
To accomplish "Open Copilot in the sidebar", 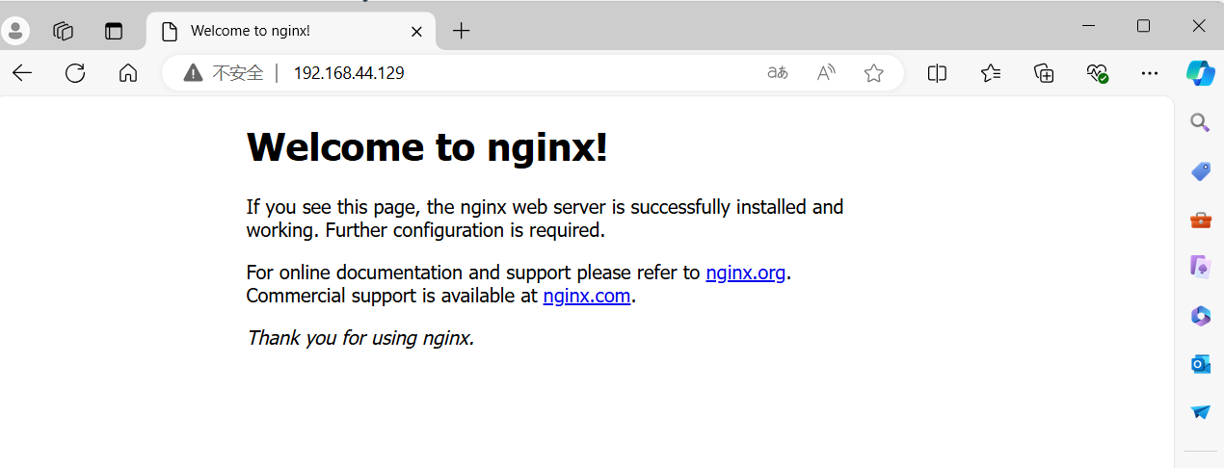I will (x=1200, y=73).
